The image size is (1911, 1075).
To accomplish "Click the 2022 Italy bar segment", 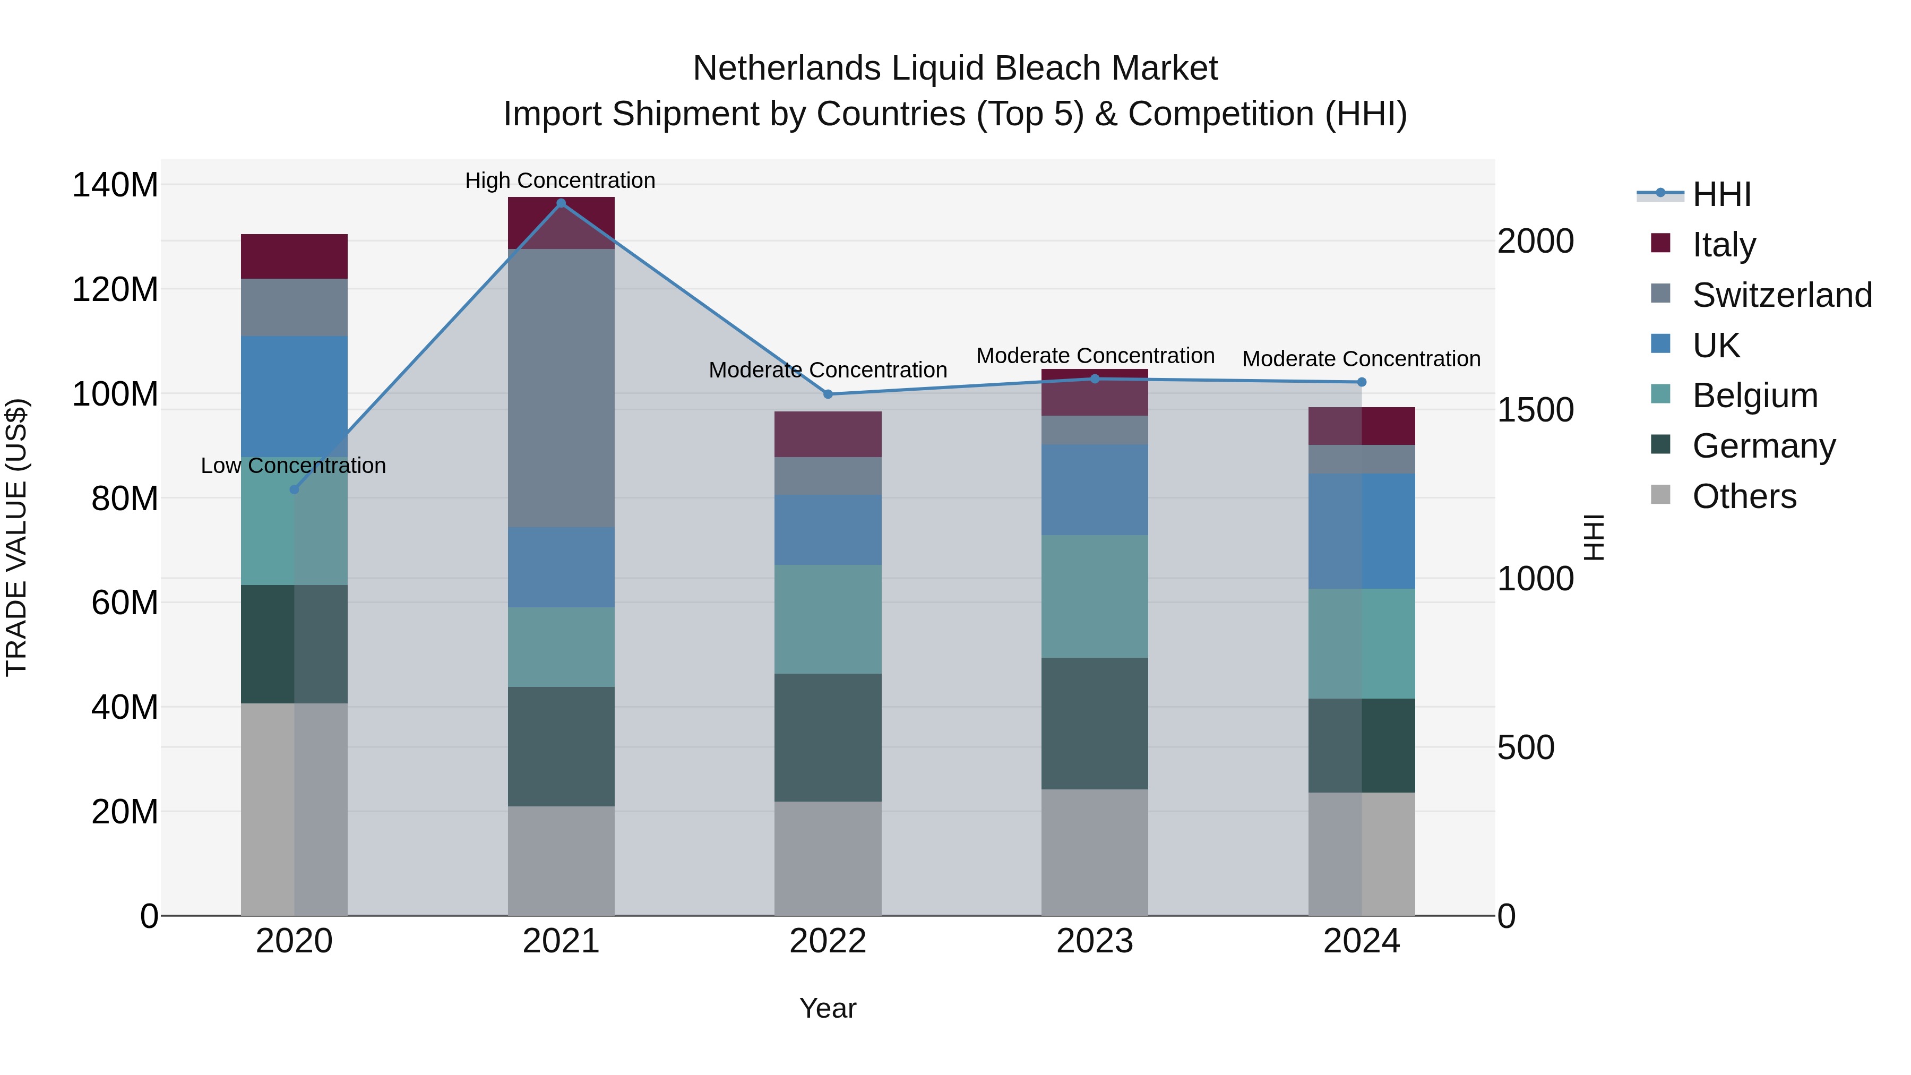I will 828,434.
